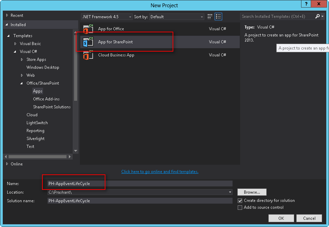Viewport: 329px width, 227px height.
Task: Expand the Online section
Action: tap(7, 164)
